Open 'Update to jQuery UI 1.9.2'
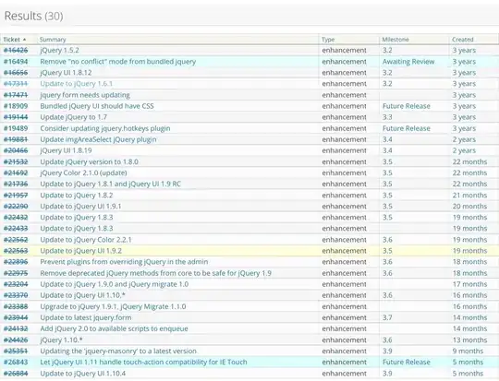The width and height of the screenshot is (499, 381). pyautogui.click(x=80, y=251)
